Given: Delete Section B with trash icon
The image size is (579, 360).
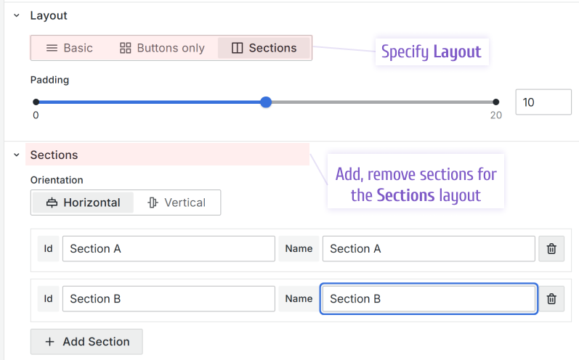Looking at the screenshot, I should (551, 299).
